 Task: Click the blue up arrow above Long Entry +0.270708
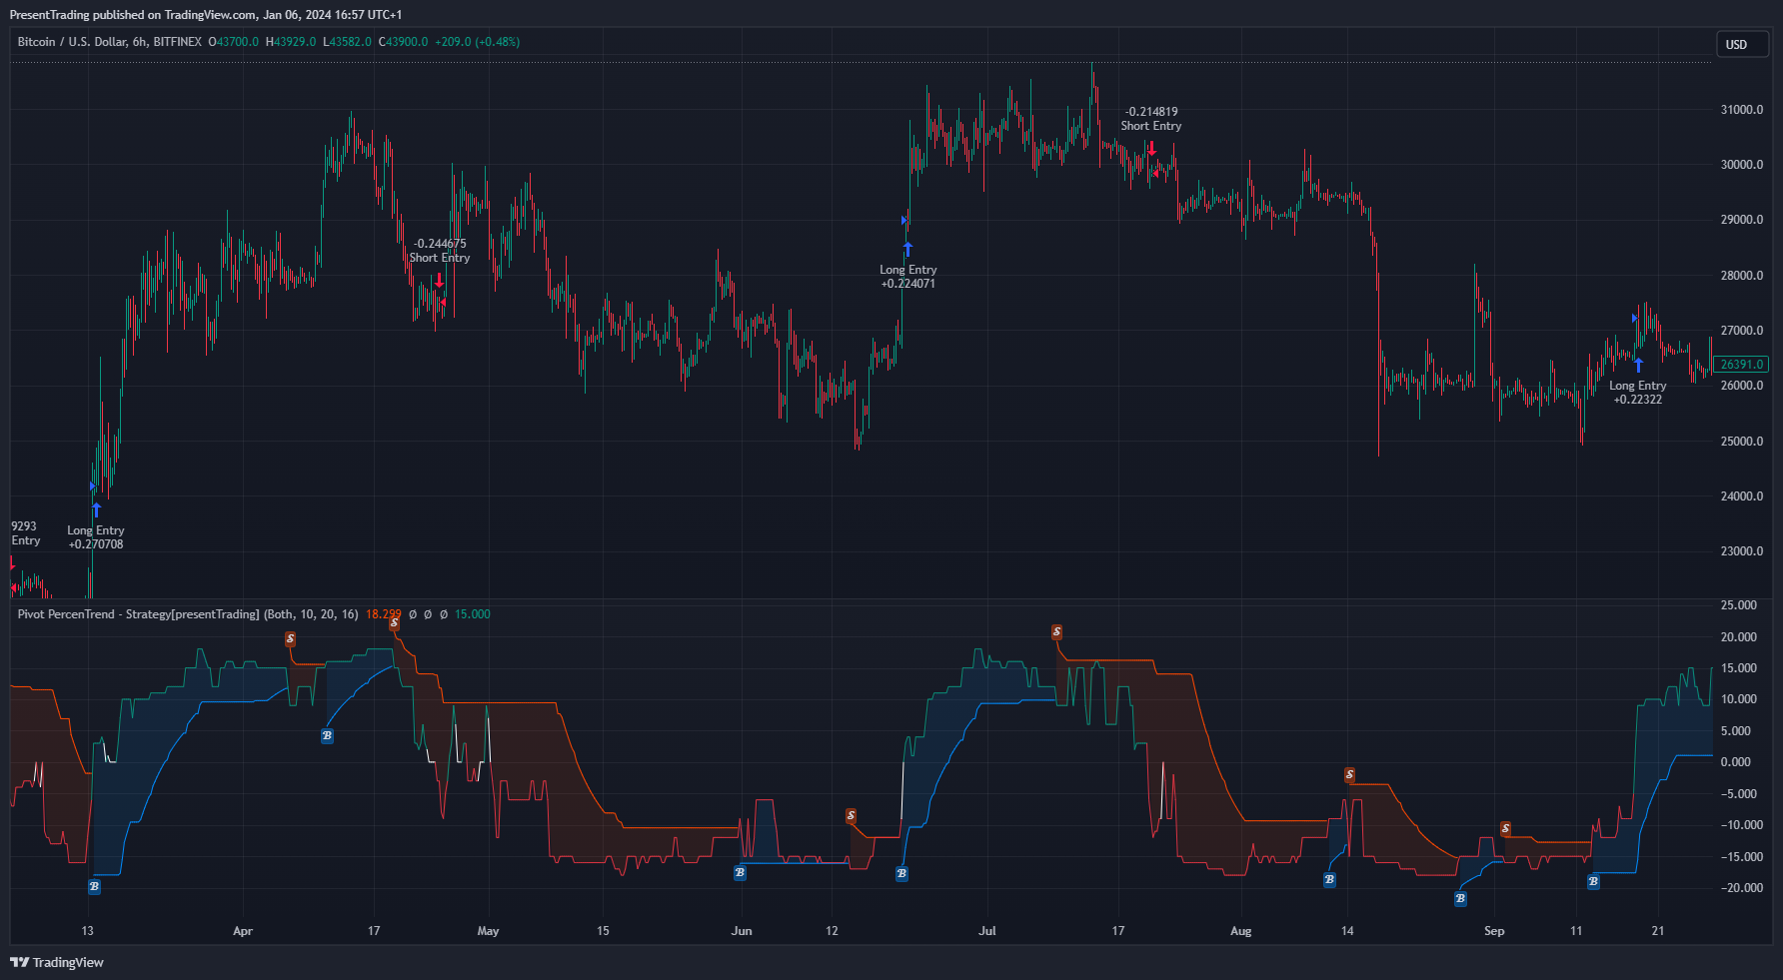tap(96, 509)
